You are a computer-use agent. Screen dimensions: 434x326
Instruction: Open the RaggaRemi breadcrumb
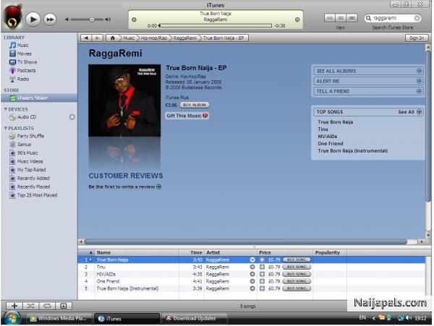[185, 38]
